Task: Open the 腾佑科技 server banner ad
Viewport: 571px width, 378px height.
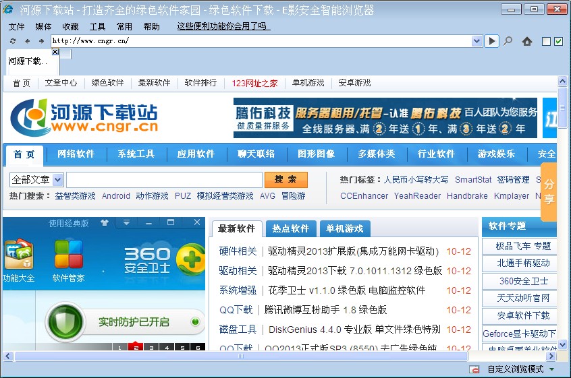Action: tap(385, 118)
